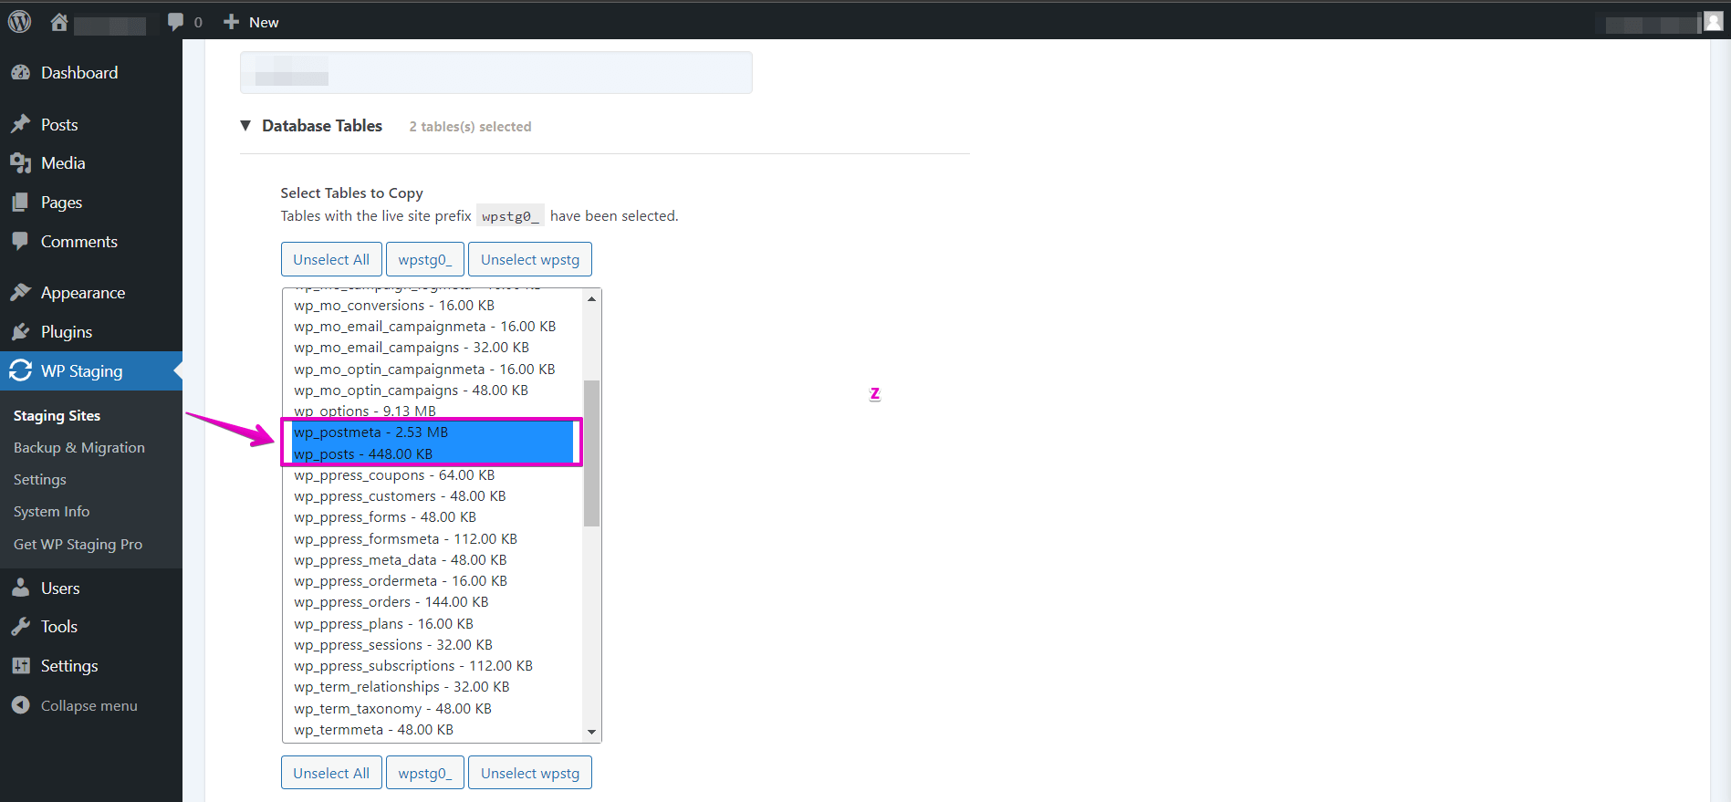
Task: Select wp_ppress_ordermeta table
Action: (433, 581)
